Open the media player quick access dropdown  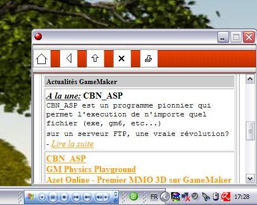(x=42, y=197)
